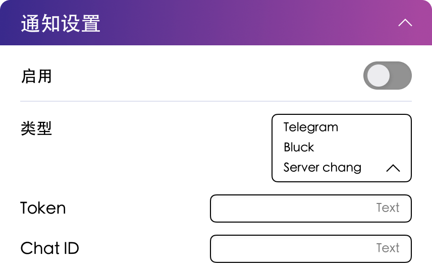The height and width of the screenshot is (279, 432).
Task: Click the Chat ID field label
Action: click(x=49, y=248)
